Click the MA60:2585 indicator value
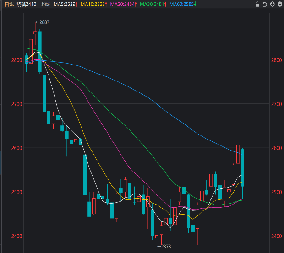The image size is (284, 253). tap(183, 4)
